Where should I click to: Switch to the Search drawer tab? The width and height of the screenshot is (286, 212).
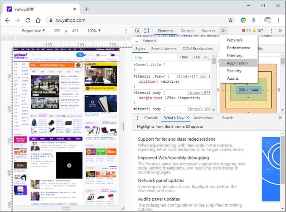point(227,118)
